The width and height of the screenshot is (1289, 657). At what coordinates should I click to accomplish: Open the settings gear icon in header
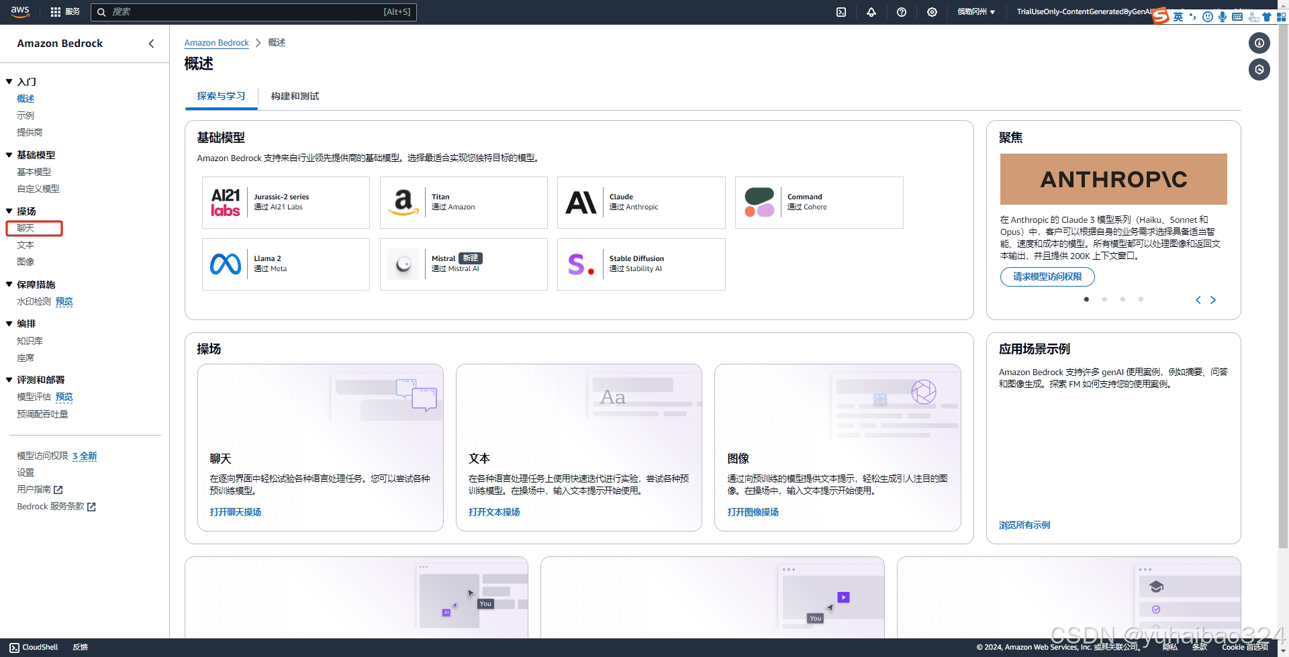coord(932,12)
